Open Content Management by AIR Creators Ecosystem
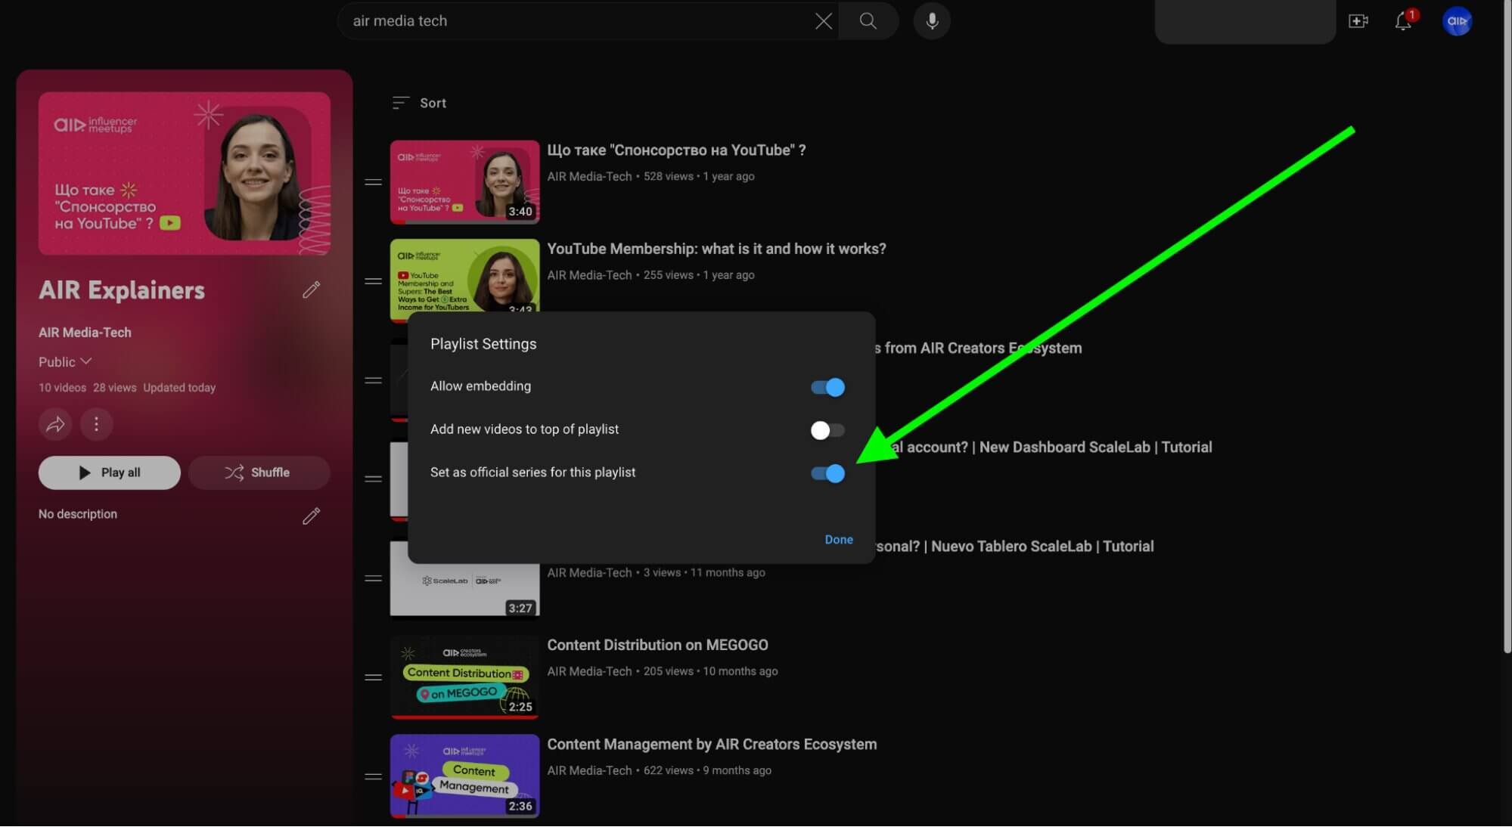This screenshot has width=1512, height=827. click(x=712, y=744)
